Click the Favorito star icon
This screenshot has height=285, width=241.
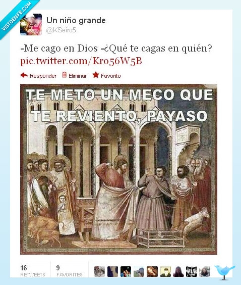point(96,75)
